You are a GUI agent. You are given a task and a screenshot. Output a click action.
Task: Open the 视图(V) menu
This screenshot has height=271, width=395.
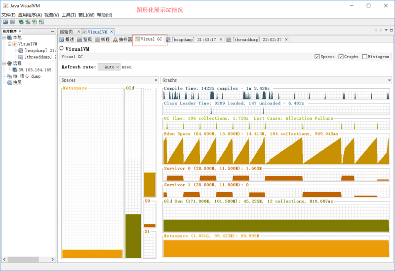pos(51,15)
